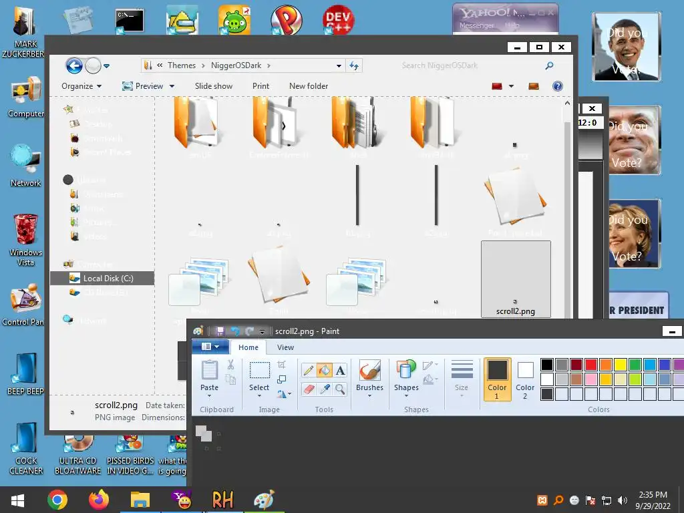684x513 pixels.
Task: Click the volume speaker tray icon
Action: pyautogui.click(x=623, y=500)
